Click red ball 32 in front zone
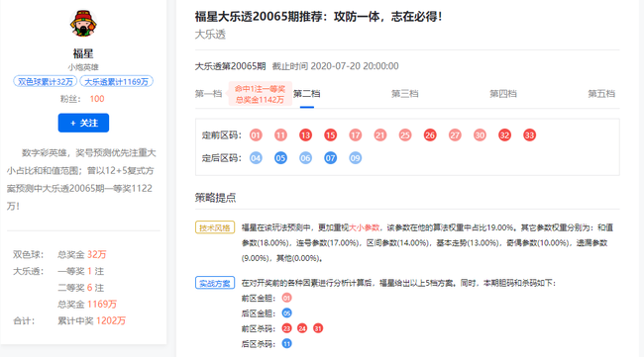The image size is (644, 357). click(504, 135)
